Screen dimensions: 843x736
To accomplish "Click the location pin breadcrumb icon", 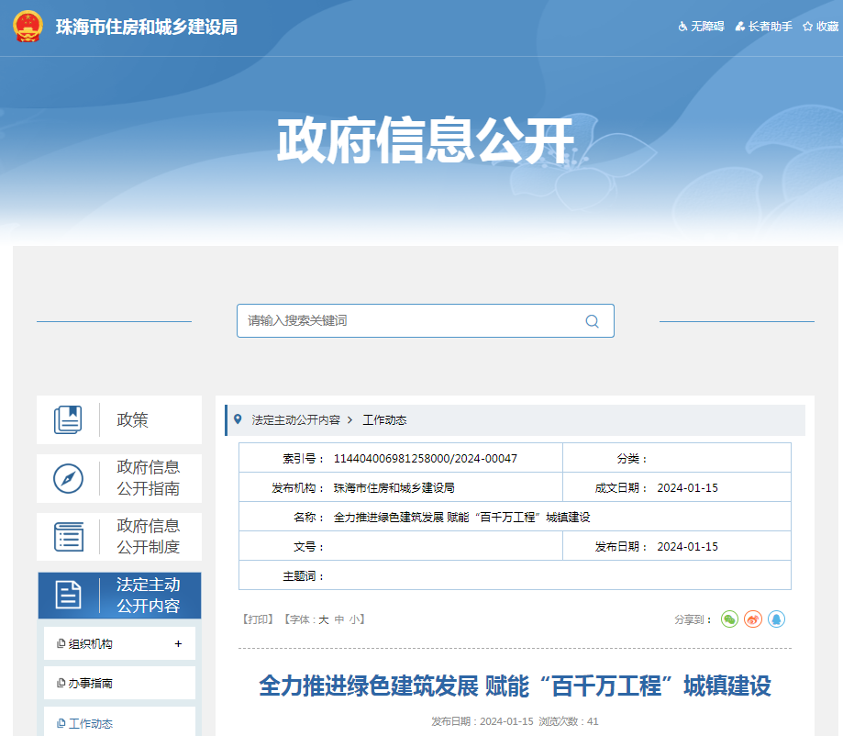I will (238, 419).
